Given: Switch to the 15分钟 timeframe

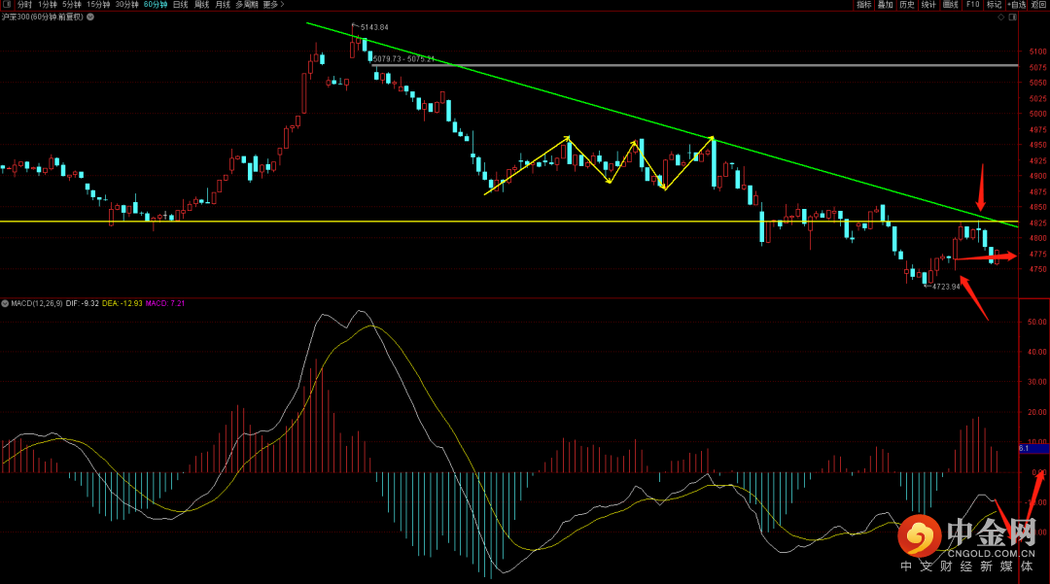Looking at the screenshot, I should click(x=98, y=5).
